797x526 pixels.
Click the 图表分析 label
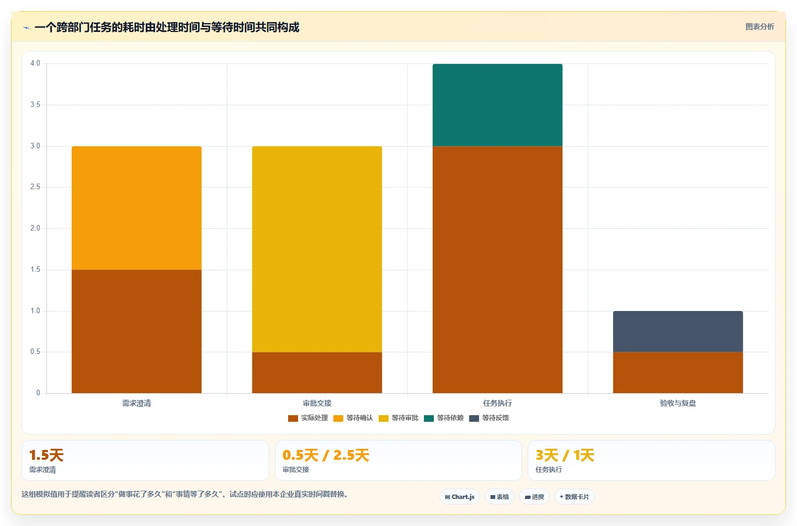759,26
